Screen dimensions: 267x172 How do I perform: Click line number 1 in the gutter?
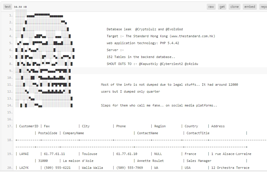11,15
